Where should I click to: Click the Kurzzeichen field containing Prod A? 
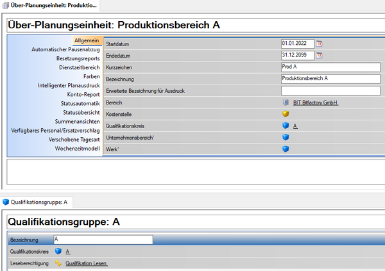tap(330, 67)
